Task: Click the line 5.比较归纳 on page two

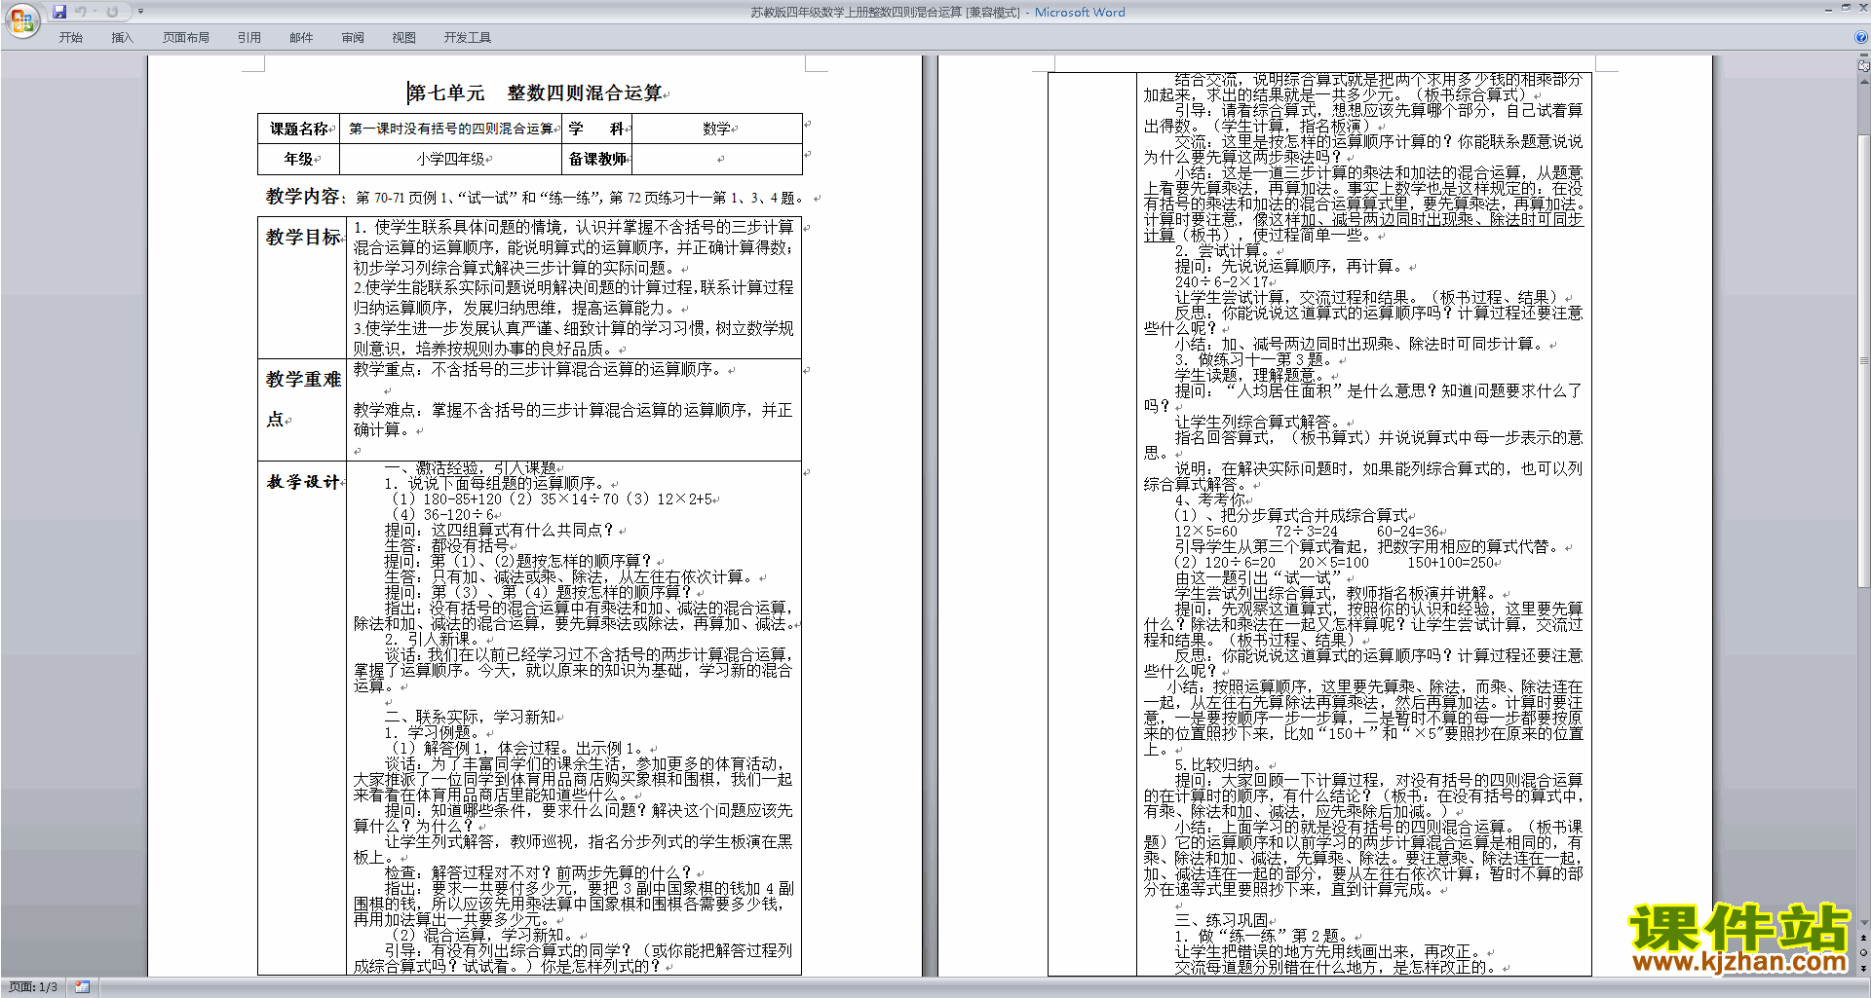Action: (x=1218, y=764)
